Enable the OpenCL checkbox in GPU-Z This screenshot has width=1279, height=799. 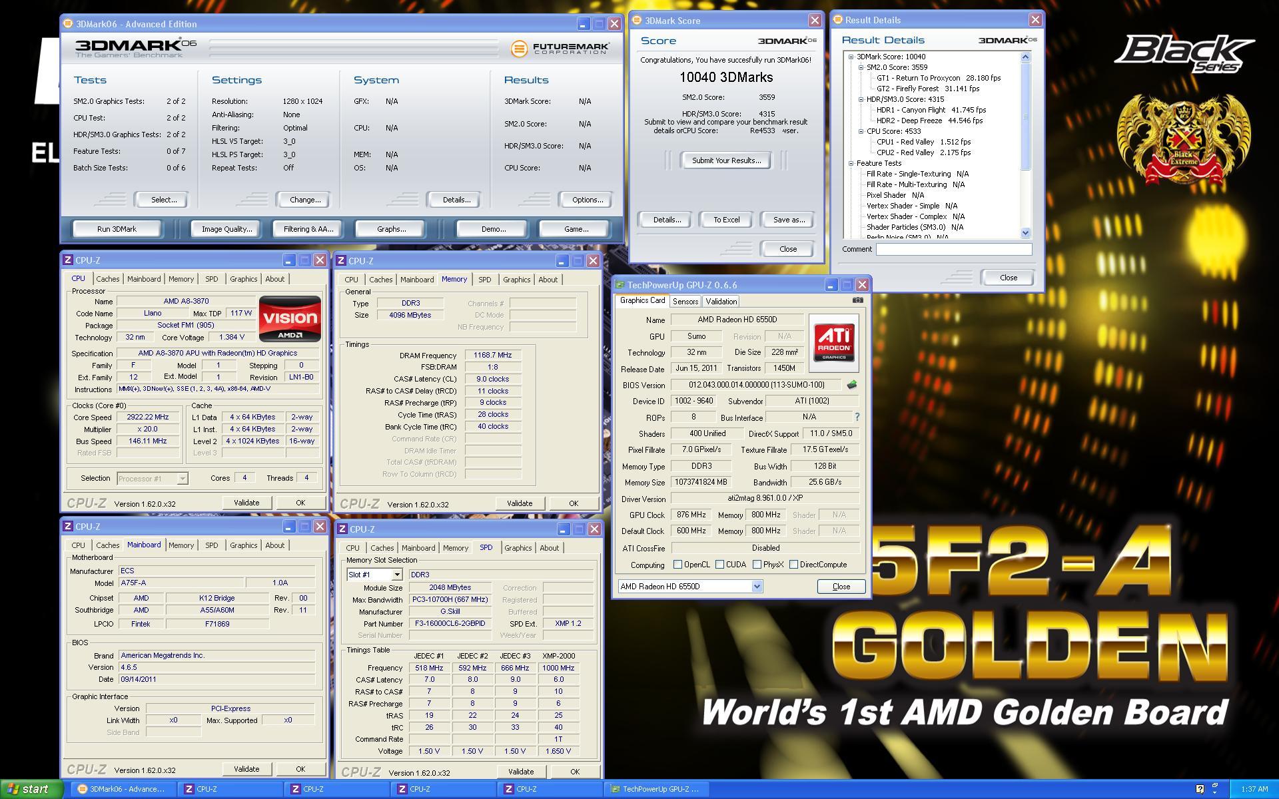[x=677, y=565]
